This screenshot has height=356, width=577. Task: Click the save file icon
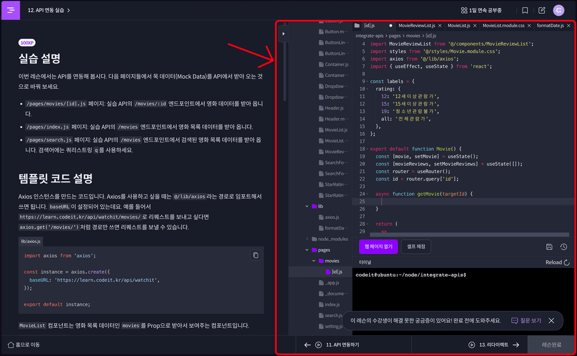(x=549, y=247)
